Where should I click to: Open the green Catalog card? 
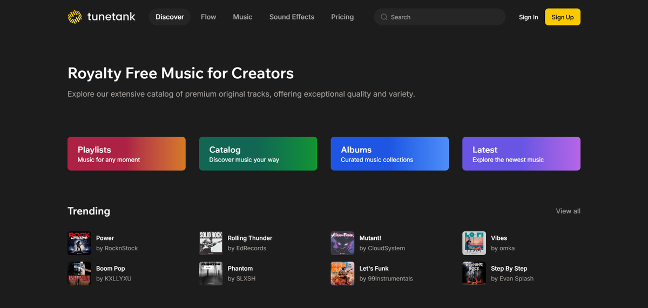pos(258,153)
